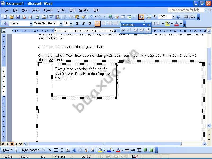212x159 pixels.
Task: Open Print Preview
Action: pyautogui.click(x=44, y=17)
